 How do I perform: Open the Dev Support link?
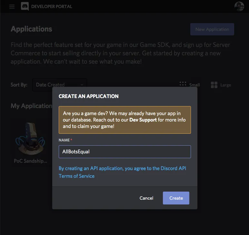pyautogui.click(x=143, y=120)
